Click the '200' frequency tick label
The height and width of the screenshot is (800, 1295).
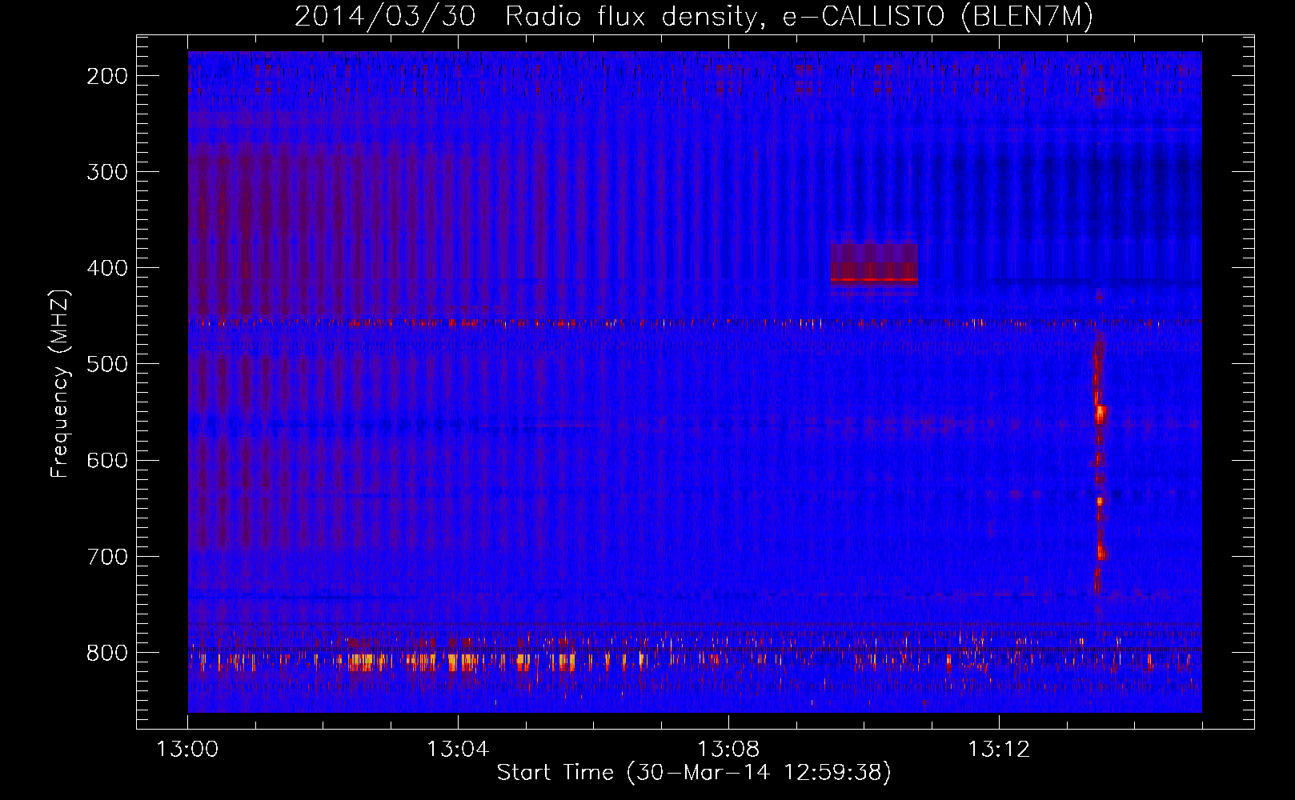(107, 76)
